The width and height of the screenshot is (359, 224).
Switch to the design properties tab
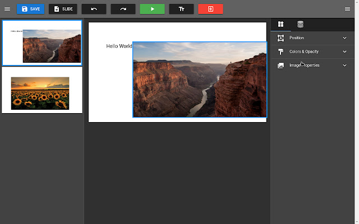[280, 24]
